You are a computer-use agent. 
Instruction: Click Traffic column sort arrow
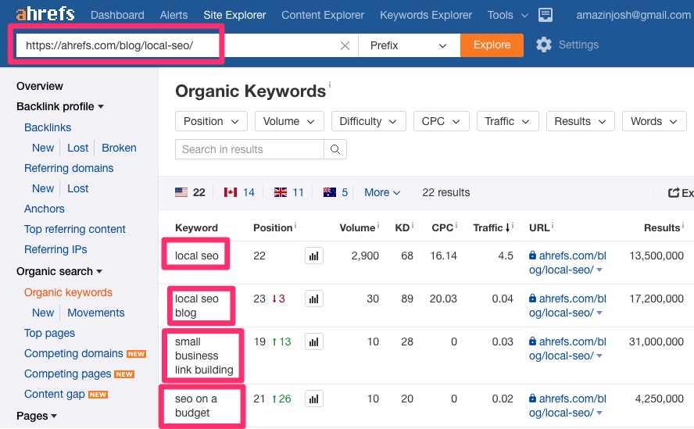(x=507, y=228)
